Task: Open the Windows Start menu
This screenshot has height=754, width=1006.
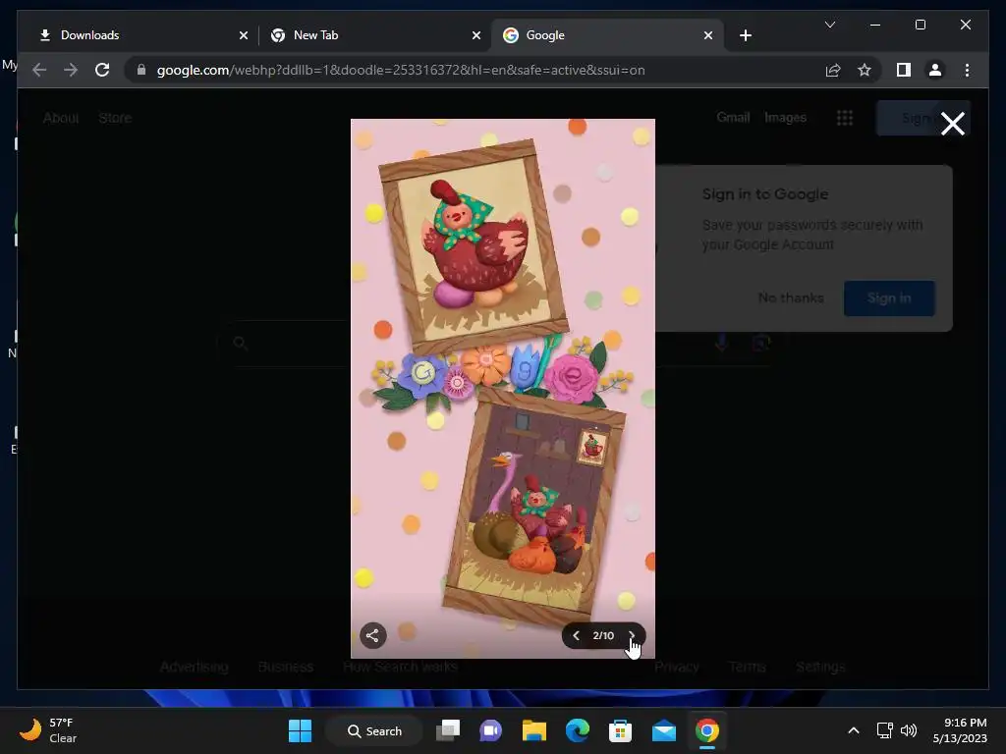Action: click(300, 730)
